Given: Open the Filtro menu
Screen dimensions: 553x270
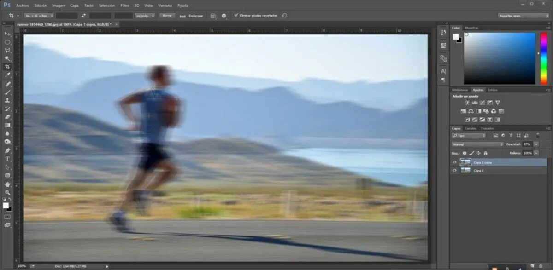Looking at the screenshot, I should coord(124,6).
